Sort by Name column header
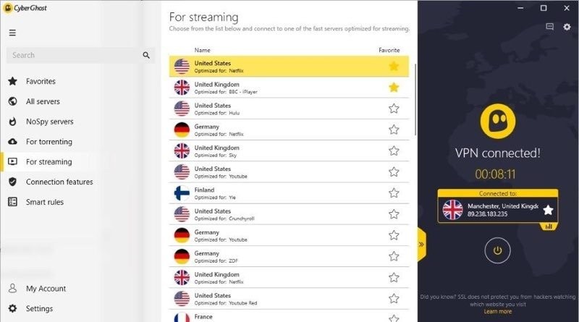Viewport: 579px width, 322px height. coord(203,50)
